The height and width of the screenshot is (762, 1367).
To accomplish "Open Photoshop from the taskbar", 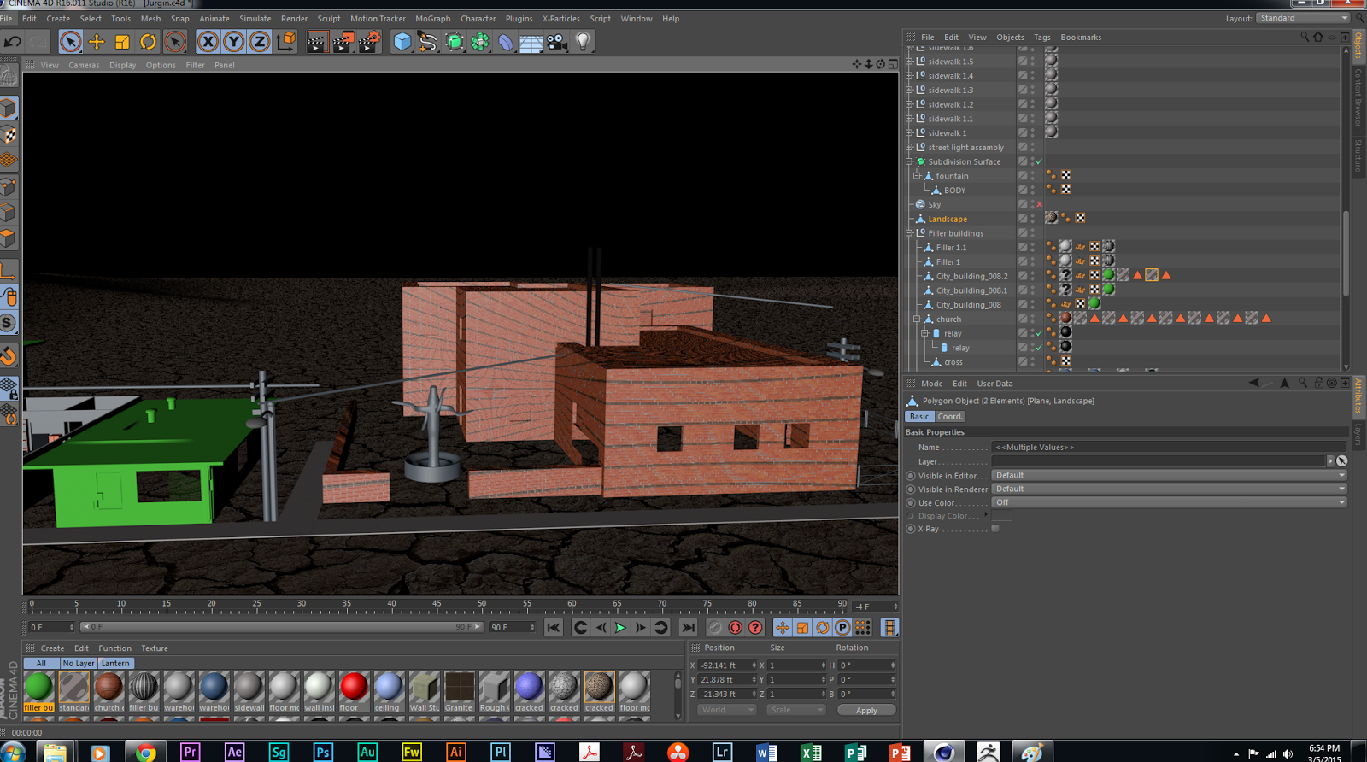I will tap(322, 752).
